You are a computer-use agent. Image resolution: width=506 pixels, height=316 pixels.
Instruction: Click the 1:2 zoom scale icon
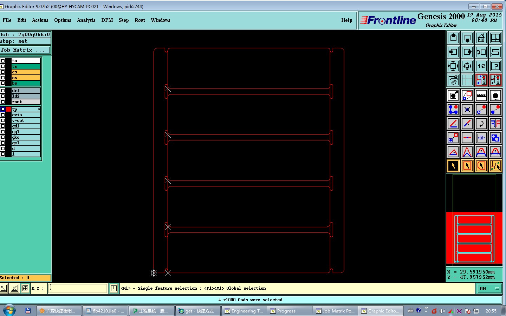click(x=481, y=66)
